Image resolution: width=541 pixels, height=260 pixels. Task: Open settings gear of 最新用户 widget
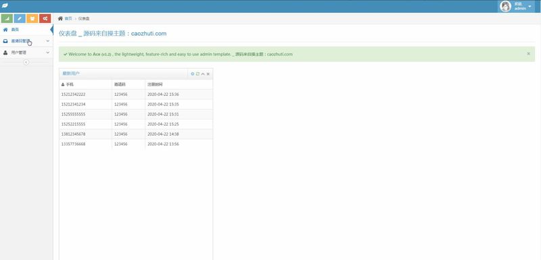193,74
